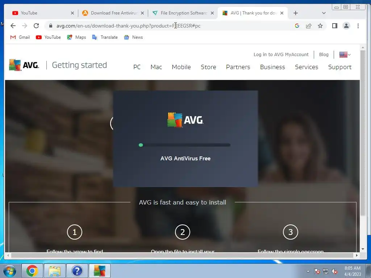This screenshot has width=371, height=278.
Task: Reload the AVG download page
Action: 36,26
